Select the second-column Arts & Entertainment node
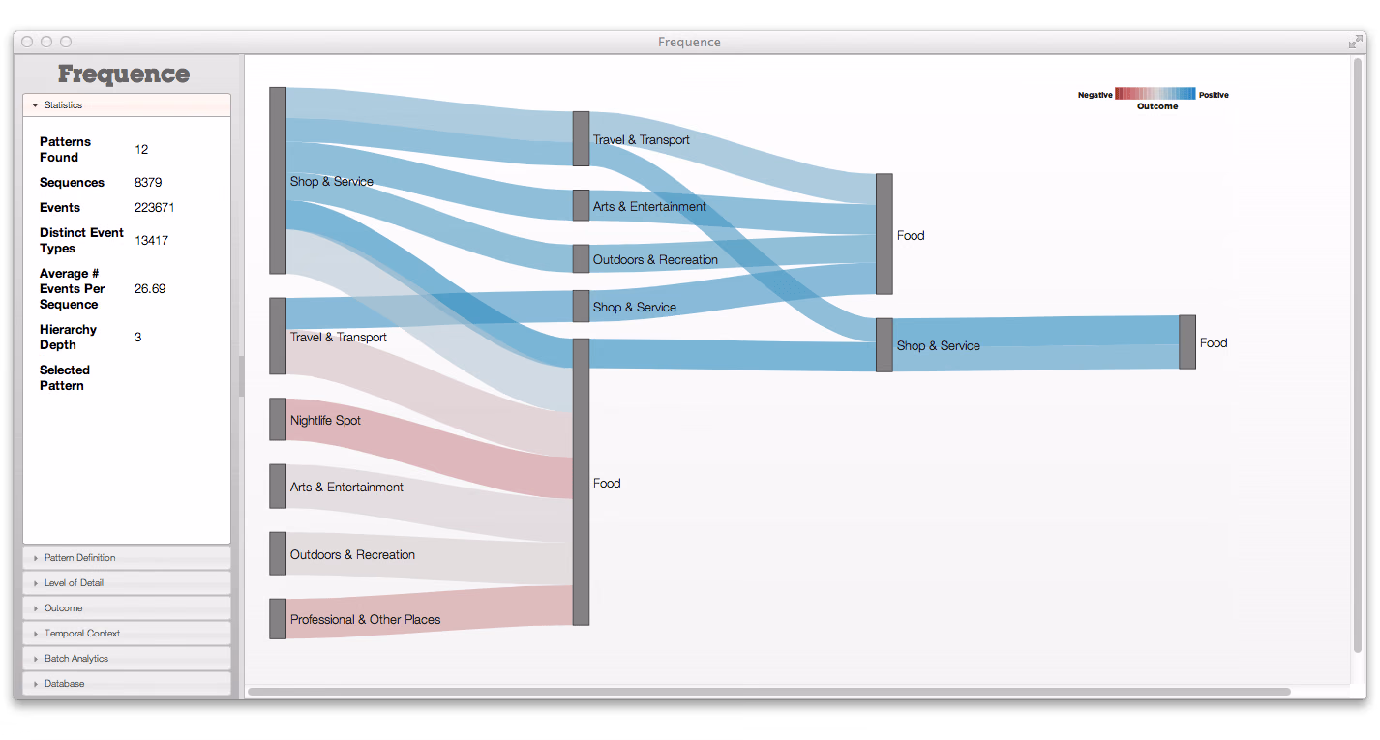The image size is (1380, 740). (x=581, y=205)
